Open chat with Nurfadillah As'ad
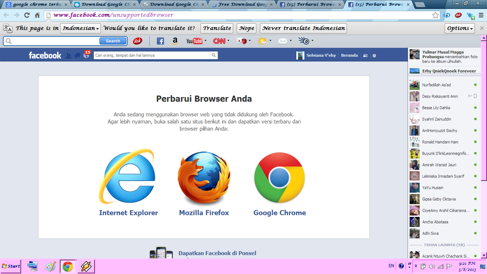Image resolution: width=487 pixels, height=274 pixels. pyautogui.click(x=444, y=85)
